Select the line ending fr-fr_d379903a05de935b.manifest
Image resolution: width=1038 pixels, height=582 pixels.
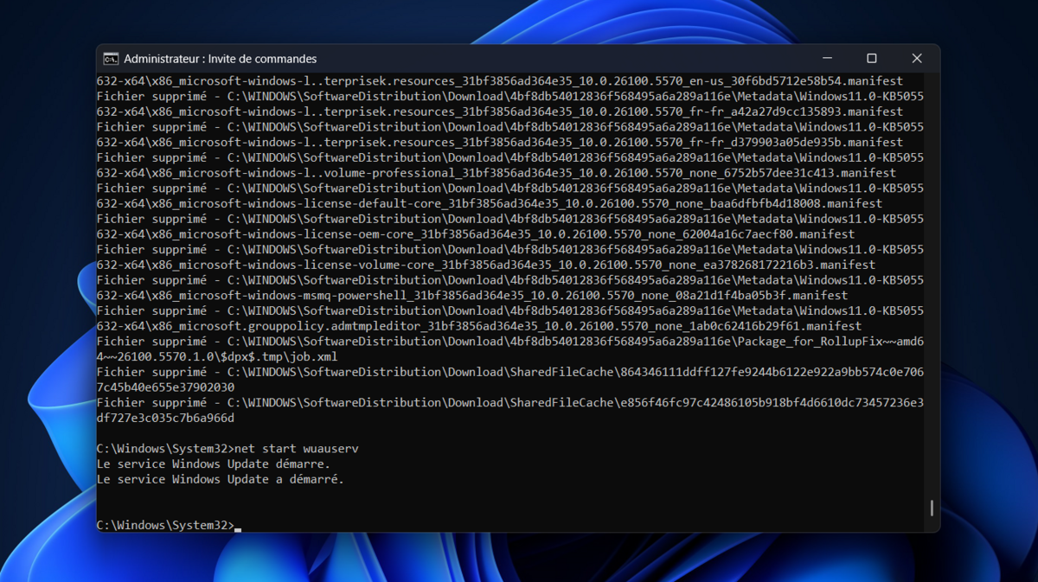pyautogui.click(x=500, y=142)
